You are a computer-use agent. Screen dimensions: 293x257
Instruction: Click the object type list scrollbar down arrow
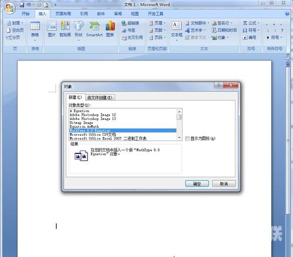click(x=179, y=138)
